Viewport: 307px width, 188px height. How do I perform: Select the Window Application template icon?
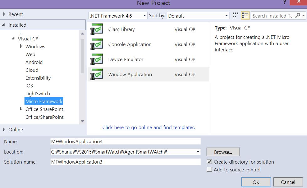point(96,75)
